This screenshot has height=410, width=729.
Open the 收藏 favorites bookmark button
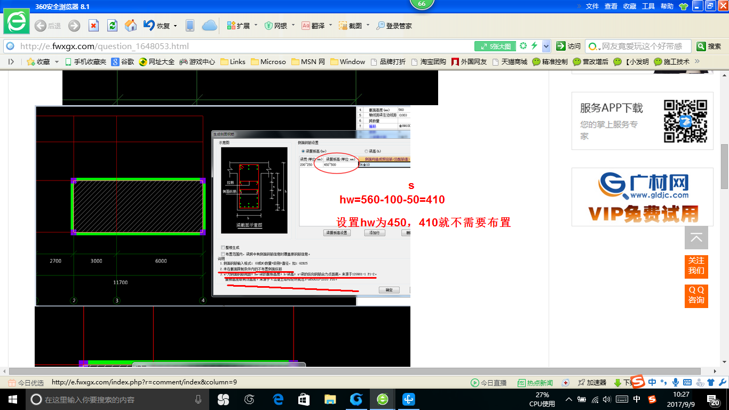pyautogui.click(x=38, y=62)
